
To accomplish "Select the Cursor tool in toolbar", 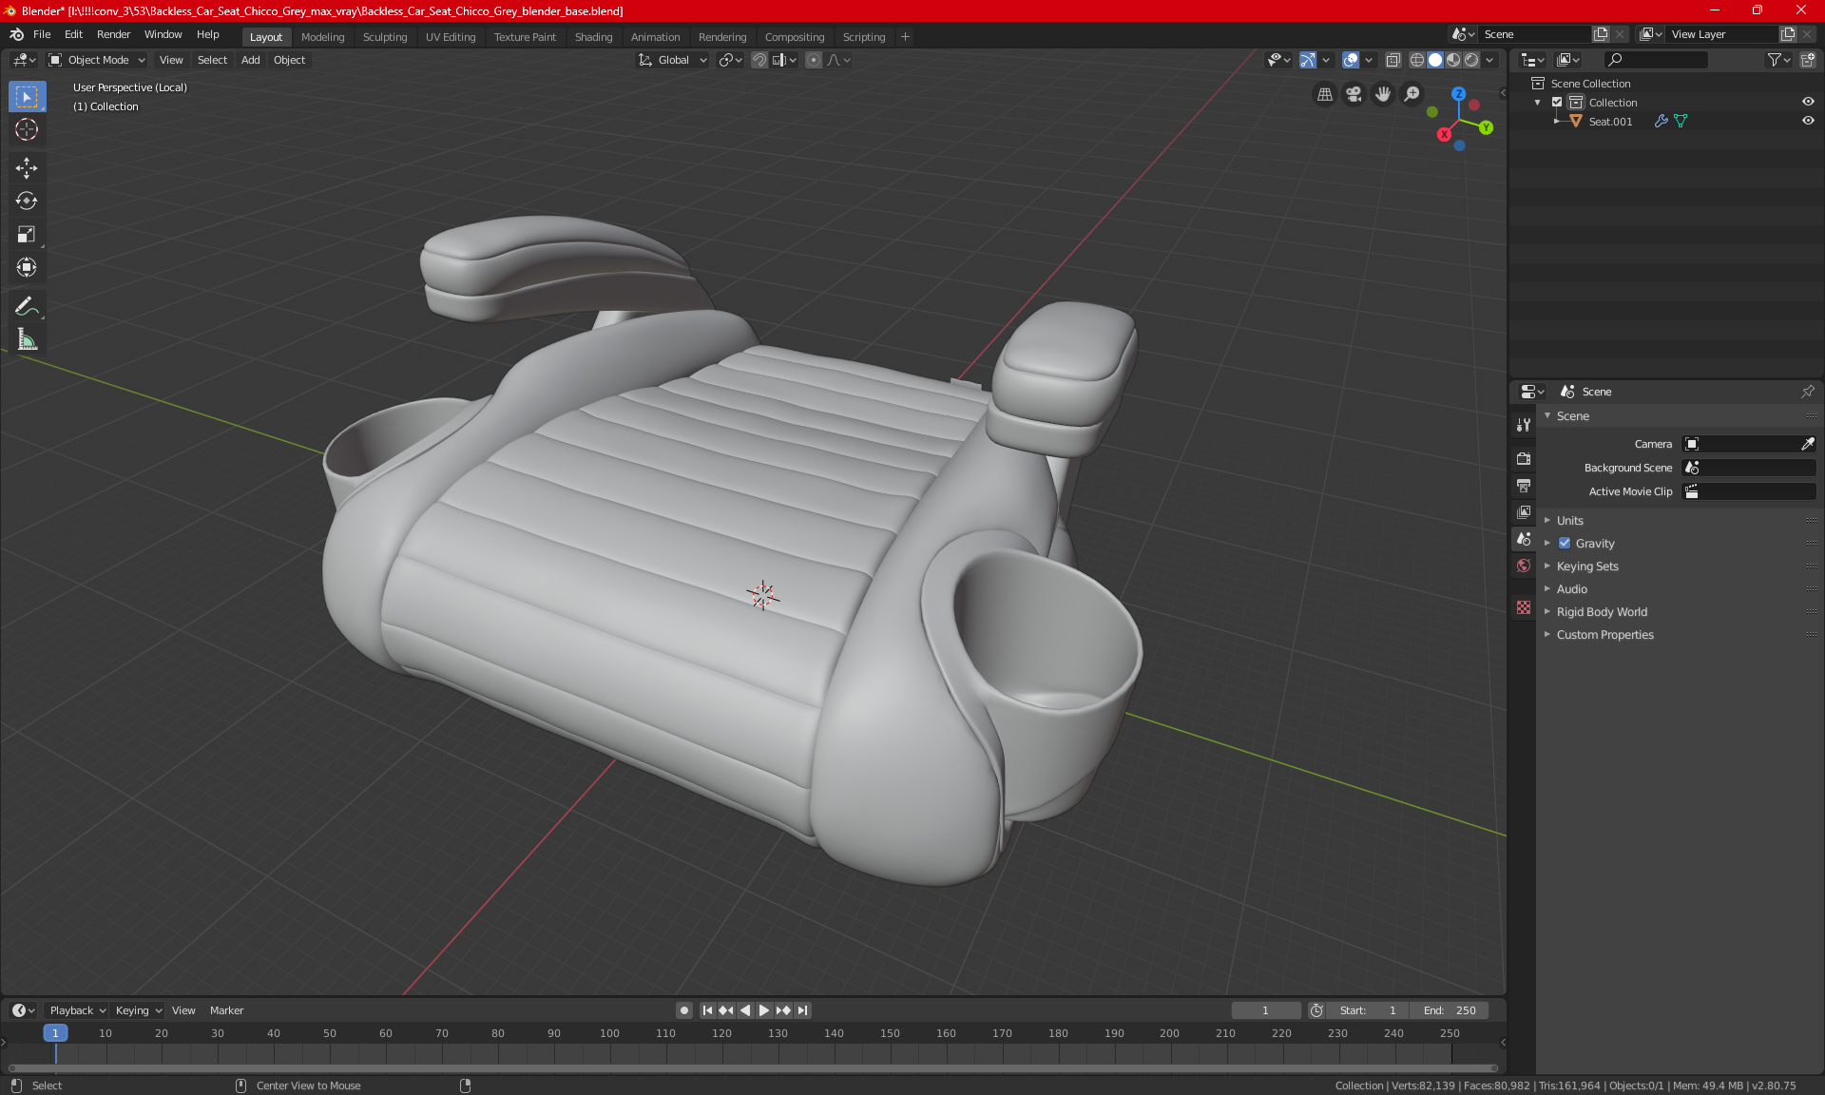I will click(x=27, y=130).
